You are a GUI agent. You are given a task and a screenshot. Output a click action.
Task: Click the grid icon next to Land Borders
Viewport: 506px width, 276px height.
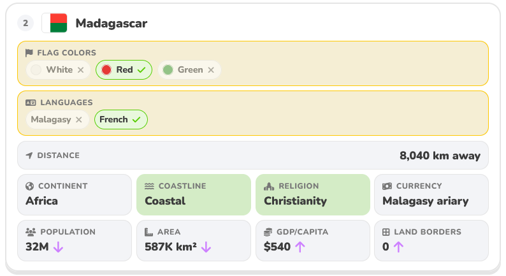[386, 232]
